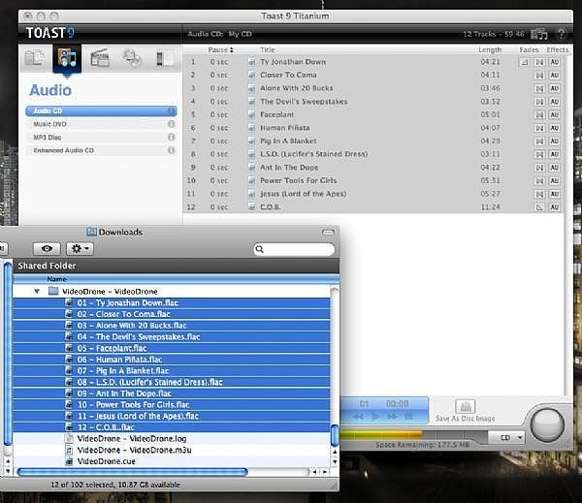The width and height of the screenshot is (582, 503).
Task: Choose the MP3 Disc project type
Action: pos(101,138)
